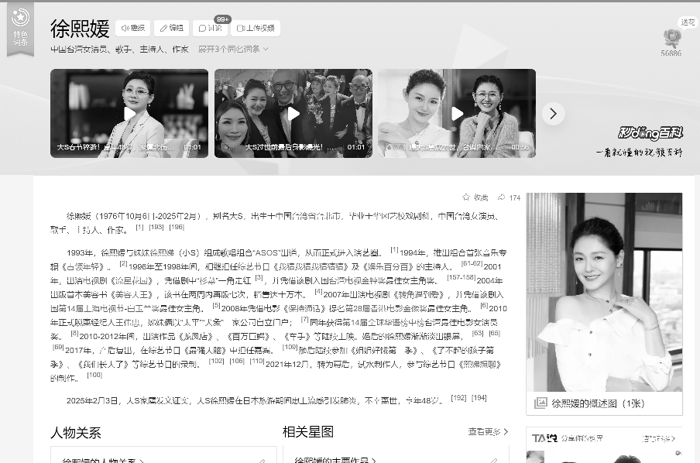This screenshot has height=463, width=700.
Task: Click the 特色词条 badge ribbon
Action: click(x=20, y=29)
